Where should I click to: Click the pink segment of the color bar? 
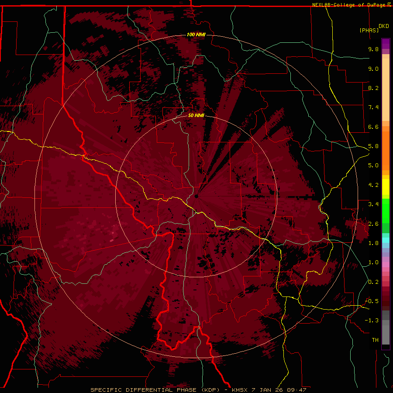[x=386, y=265]
